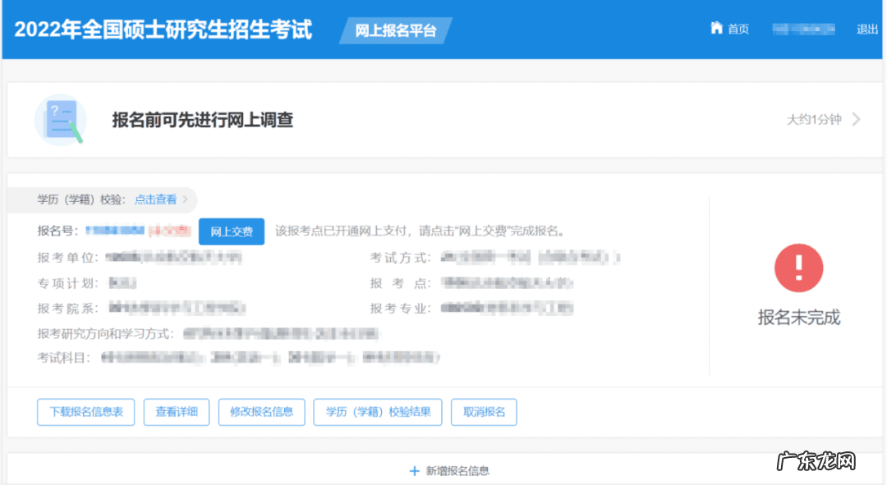This screenshot has height=485, width=887.
Task: Click the 退出 logout link
Action: pyautogui.click(x=866, y=28)
